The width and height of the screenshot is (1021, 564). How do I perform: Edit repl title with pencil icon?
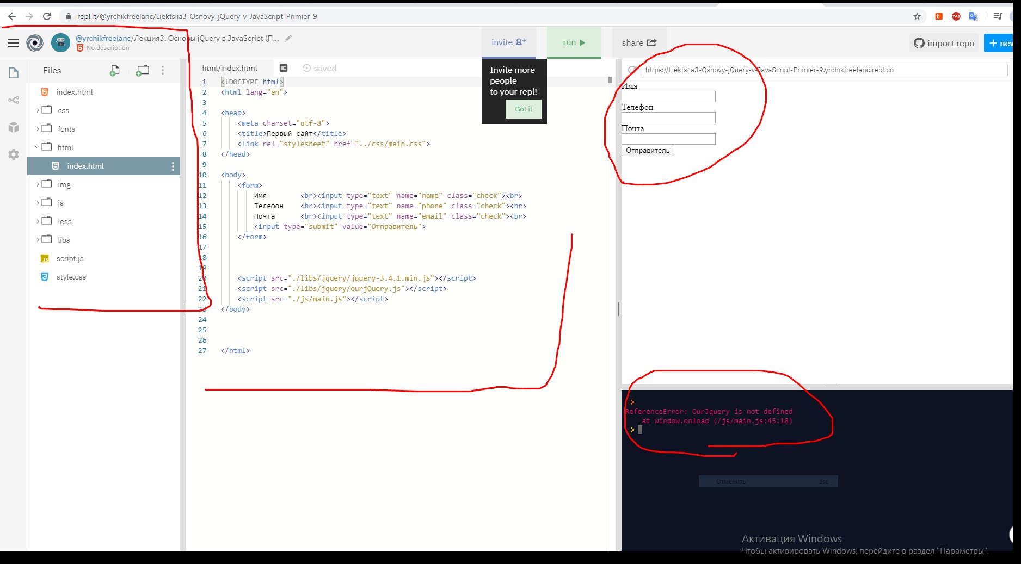288,38
